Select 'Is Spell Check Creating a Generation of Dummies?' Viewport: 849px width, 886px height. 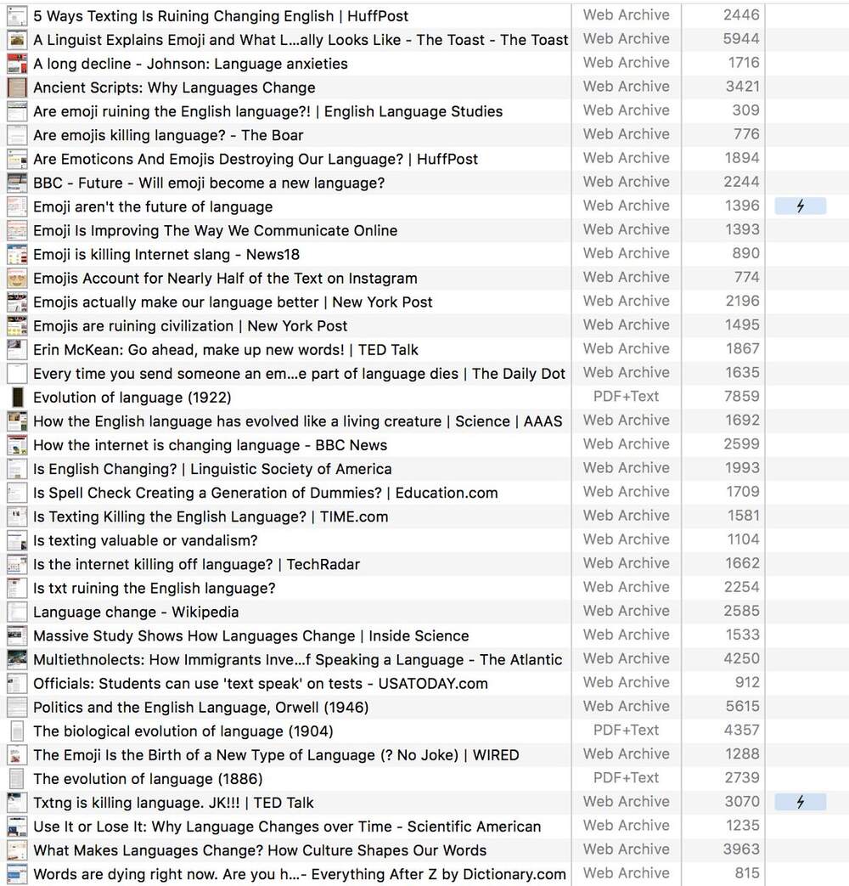click(x=266, y=493)
